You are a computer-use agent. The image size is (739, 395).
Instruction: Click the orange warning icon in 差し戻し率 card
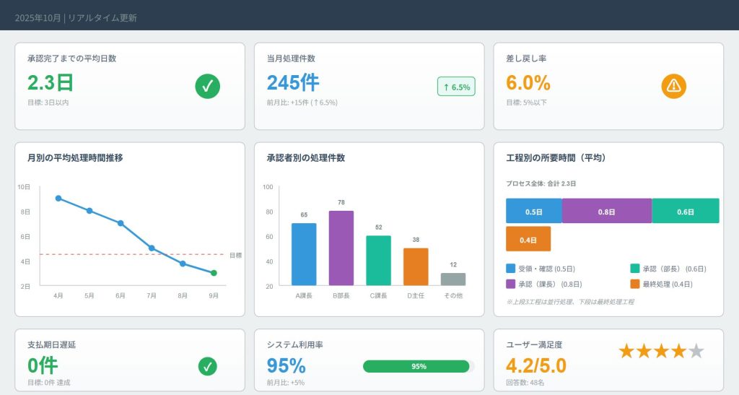coord(673,87)
